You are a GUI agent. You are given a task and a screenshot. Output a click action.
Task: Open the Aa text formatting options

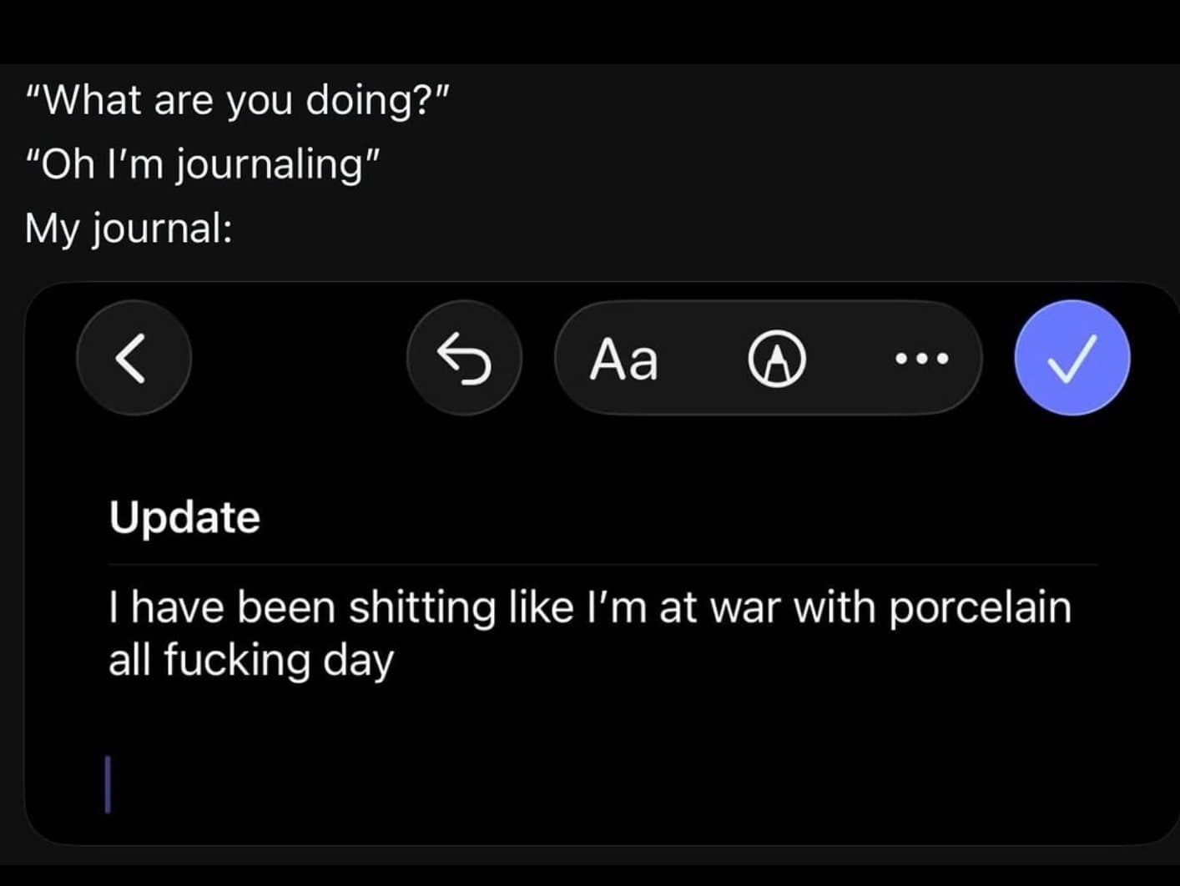pyautogui.click(x=623, y=360)
